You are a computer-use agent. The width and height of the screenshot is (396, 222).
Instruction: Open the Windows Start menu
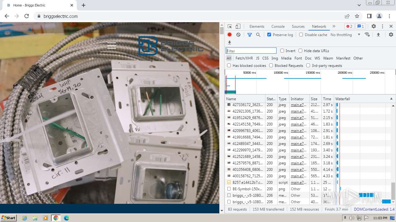[8, 218]
